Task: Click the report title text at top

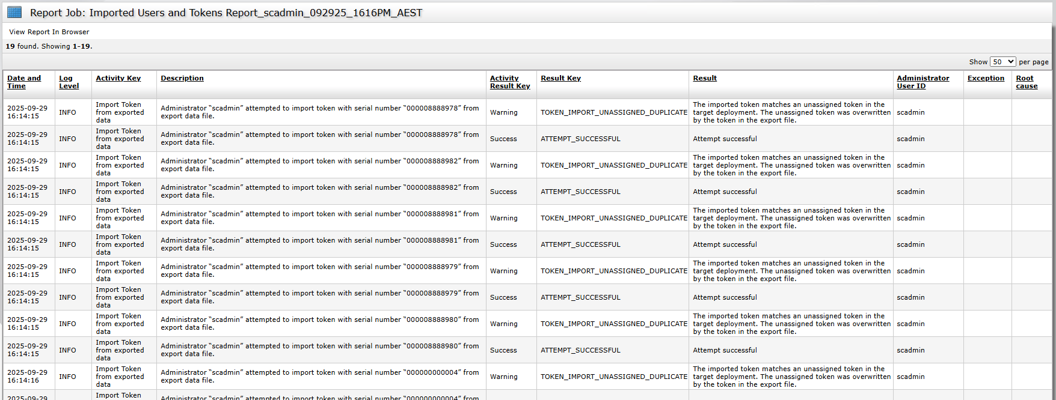Action: pyautogui.click(x=226, y=13)
